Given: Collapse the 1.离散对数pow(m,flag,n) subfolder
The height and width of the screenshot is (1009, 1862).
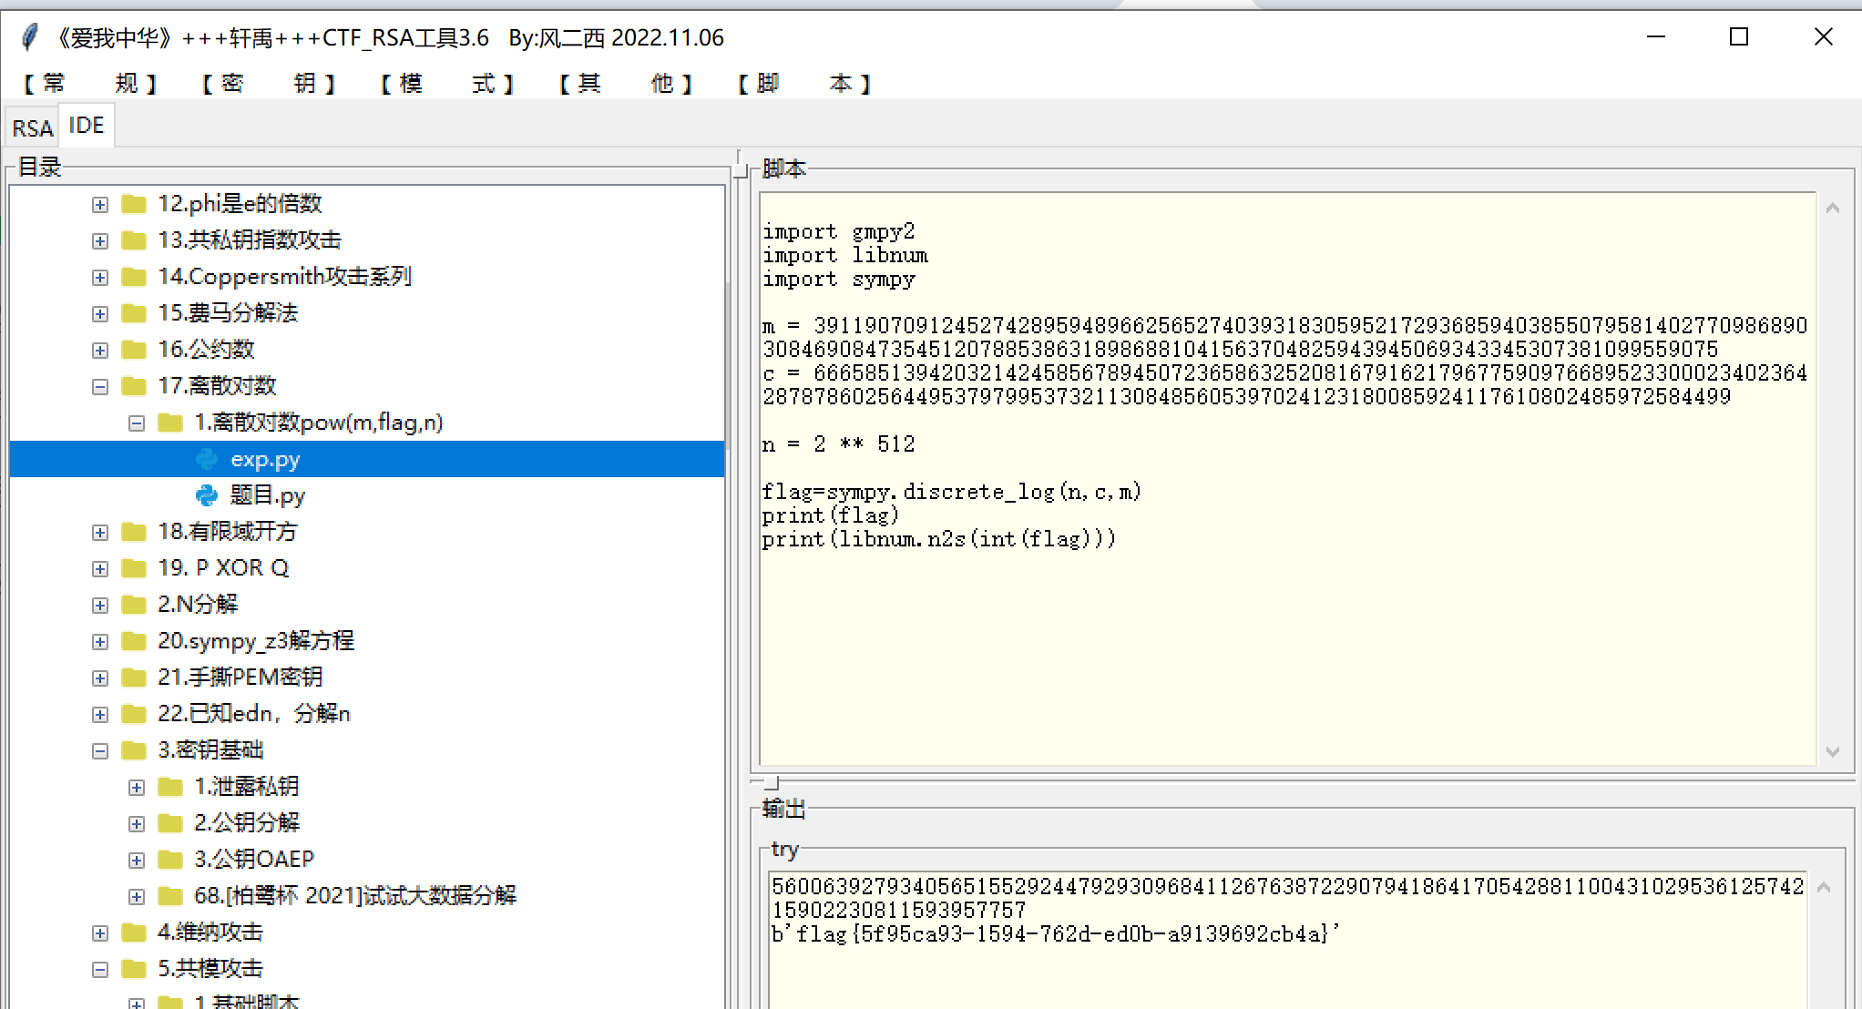Looking at the screenshot, I should pos(137,423).
